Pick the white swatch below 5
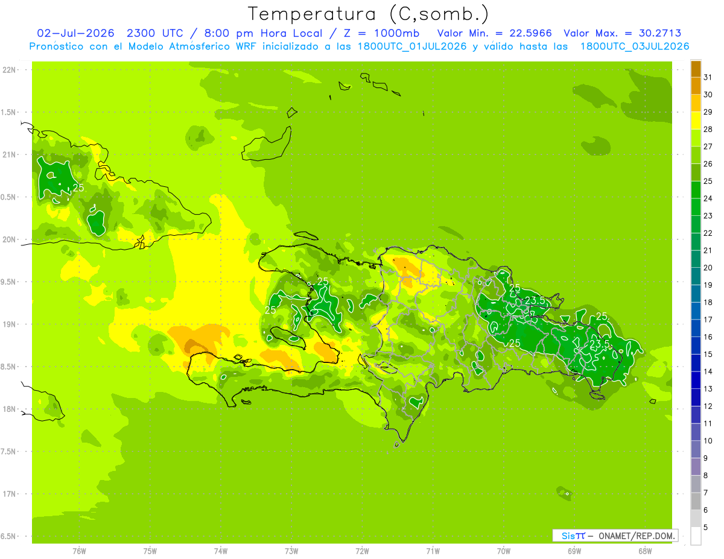This screenshot has width=724, height=559. click(696, 536)
